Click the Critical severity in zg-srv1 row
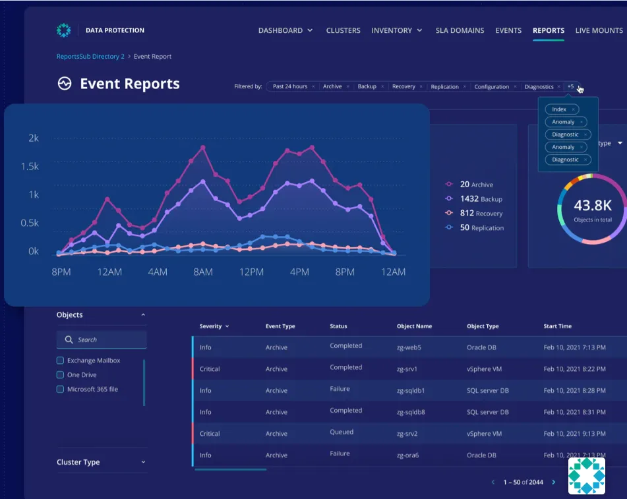 click(210, 369)
